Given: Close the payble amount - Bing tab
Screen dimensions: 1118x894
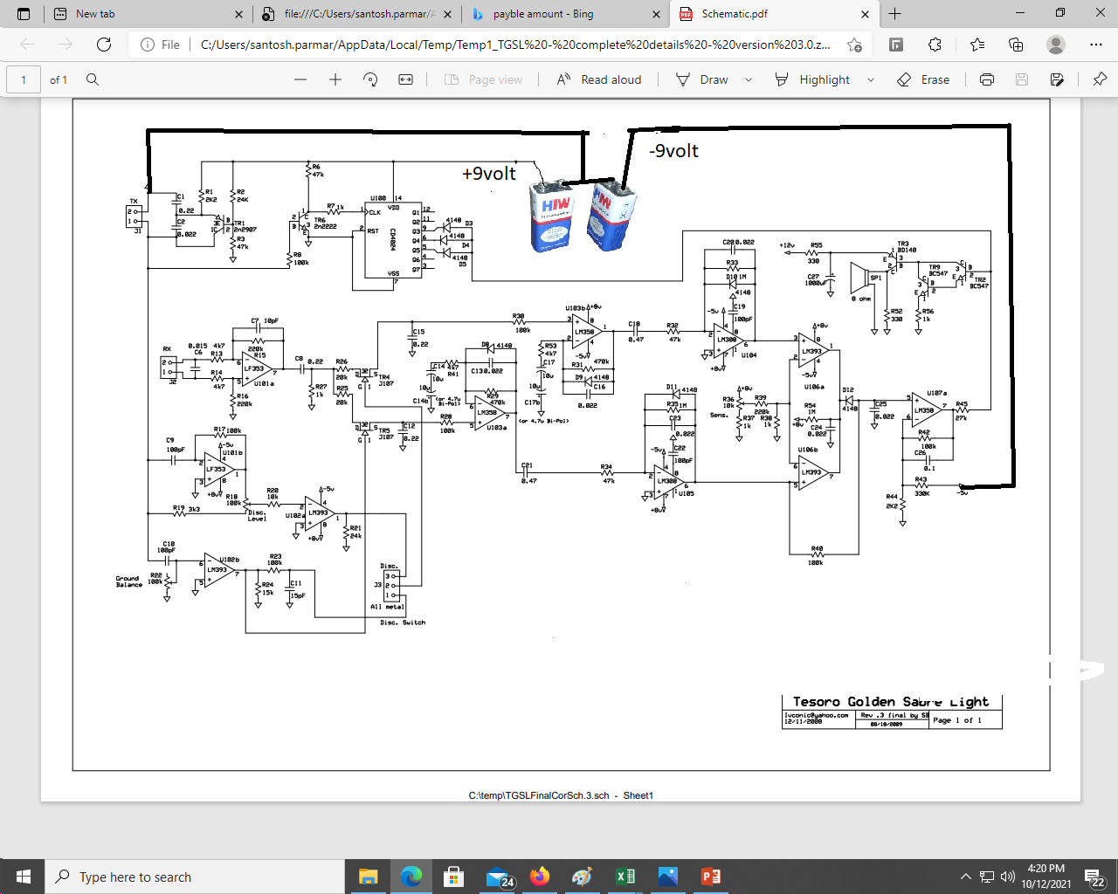Looking at the screenshot, I should [657, 14].
